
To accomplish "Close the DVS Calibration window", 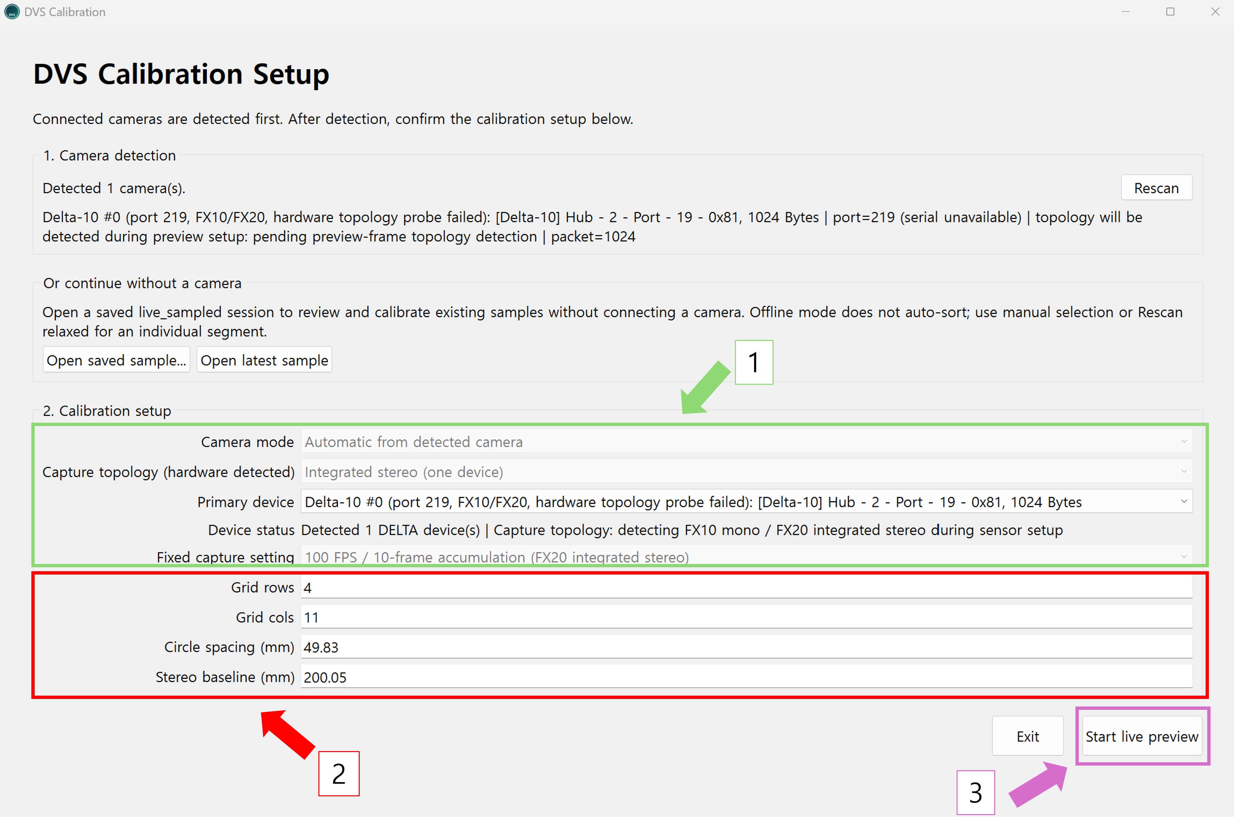I will [x=1215, y=12].
